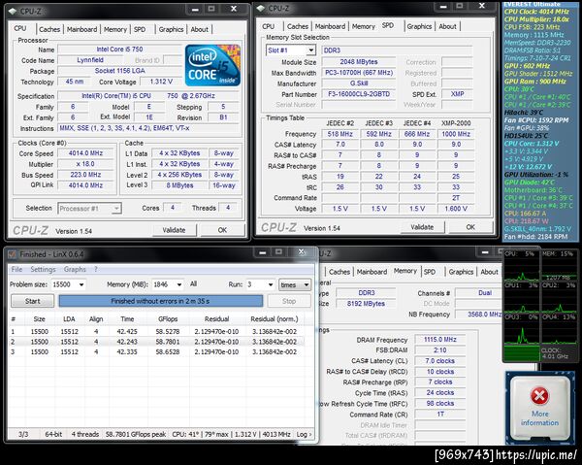Switch to CPU tab in SPD window
The image size is (582, 465).
(269, 26)
